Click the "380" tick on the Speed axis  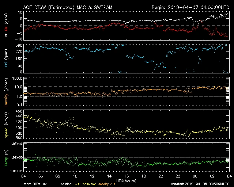[19, 133]
